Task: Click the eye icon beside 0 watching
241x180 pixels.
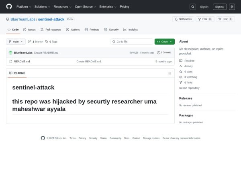Action: point(181,77)
